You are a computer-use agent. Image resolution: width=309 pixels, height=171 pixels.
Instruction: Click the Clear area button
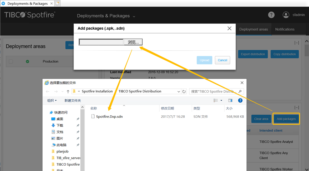click(261, 119)
